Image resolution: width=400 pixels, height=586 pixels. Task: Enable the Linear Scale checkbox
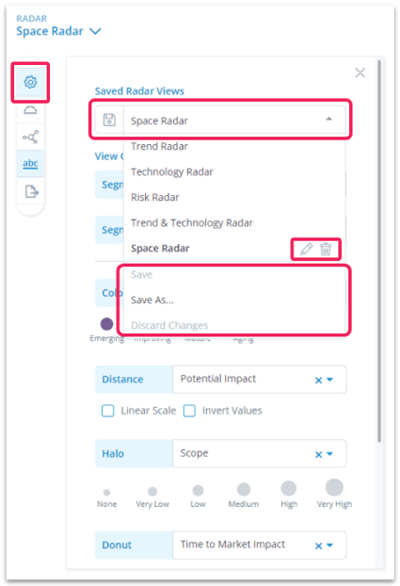point(108,411)
